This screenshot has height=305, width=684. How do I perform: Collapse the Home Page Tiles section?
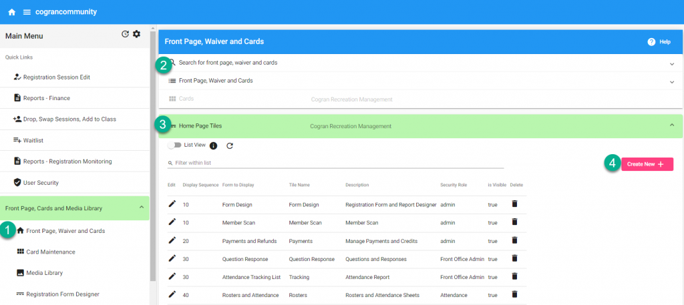click(x=671, y=125)
